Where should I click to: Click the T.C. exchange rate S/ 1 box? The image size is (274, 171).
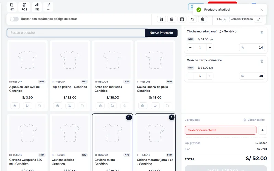tap(226, 19)
